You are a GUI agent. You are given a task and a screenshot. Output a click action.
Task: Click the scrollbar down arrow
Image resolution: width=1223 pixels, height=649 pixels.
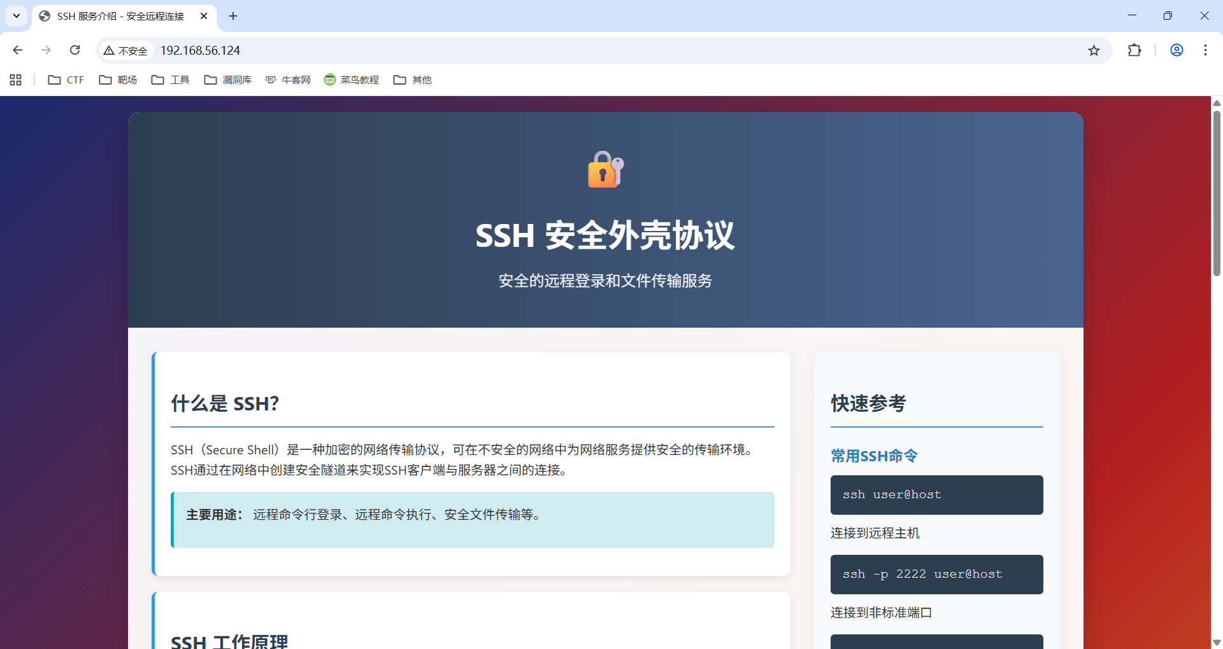pyautogui.click(x=1217, y=643)
